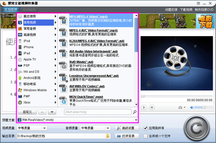This screenshot has width=216, height=143.
Task: Open the 音频质量 dropdown
Action: (95, 128)
